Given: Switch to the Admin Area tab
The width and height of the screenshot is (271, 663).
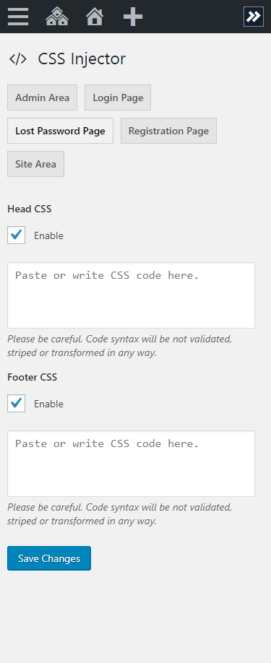Looking at the screenshot, I should (x=43, y=97).
